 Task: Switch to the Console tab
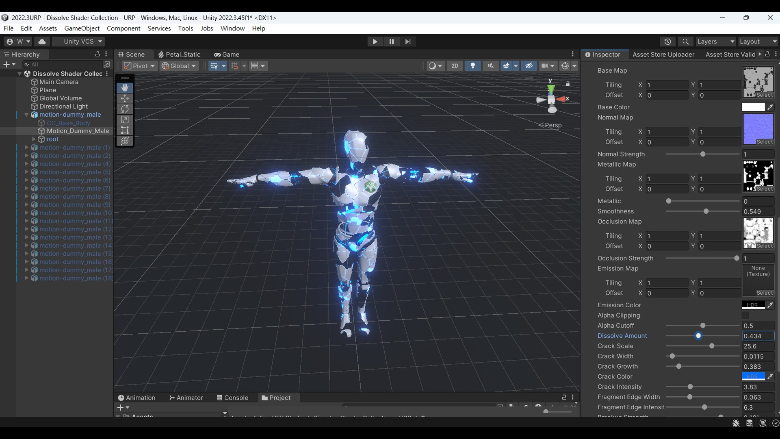232,398
